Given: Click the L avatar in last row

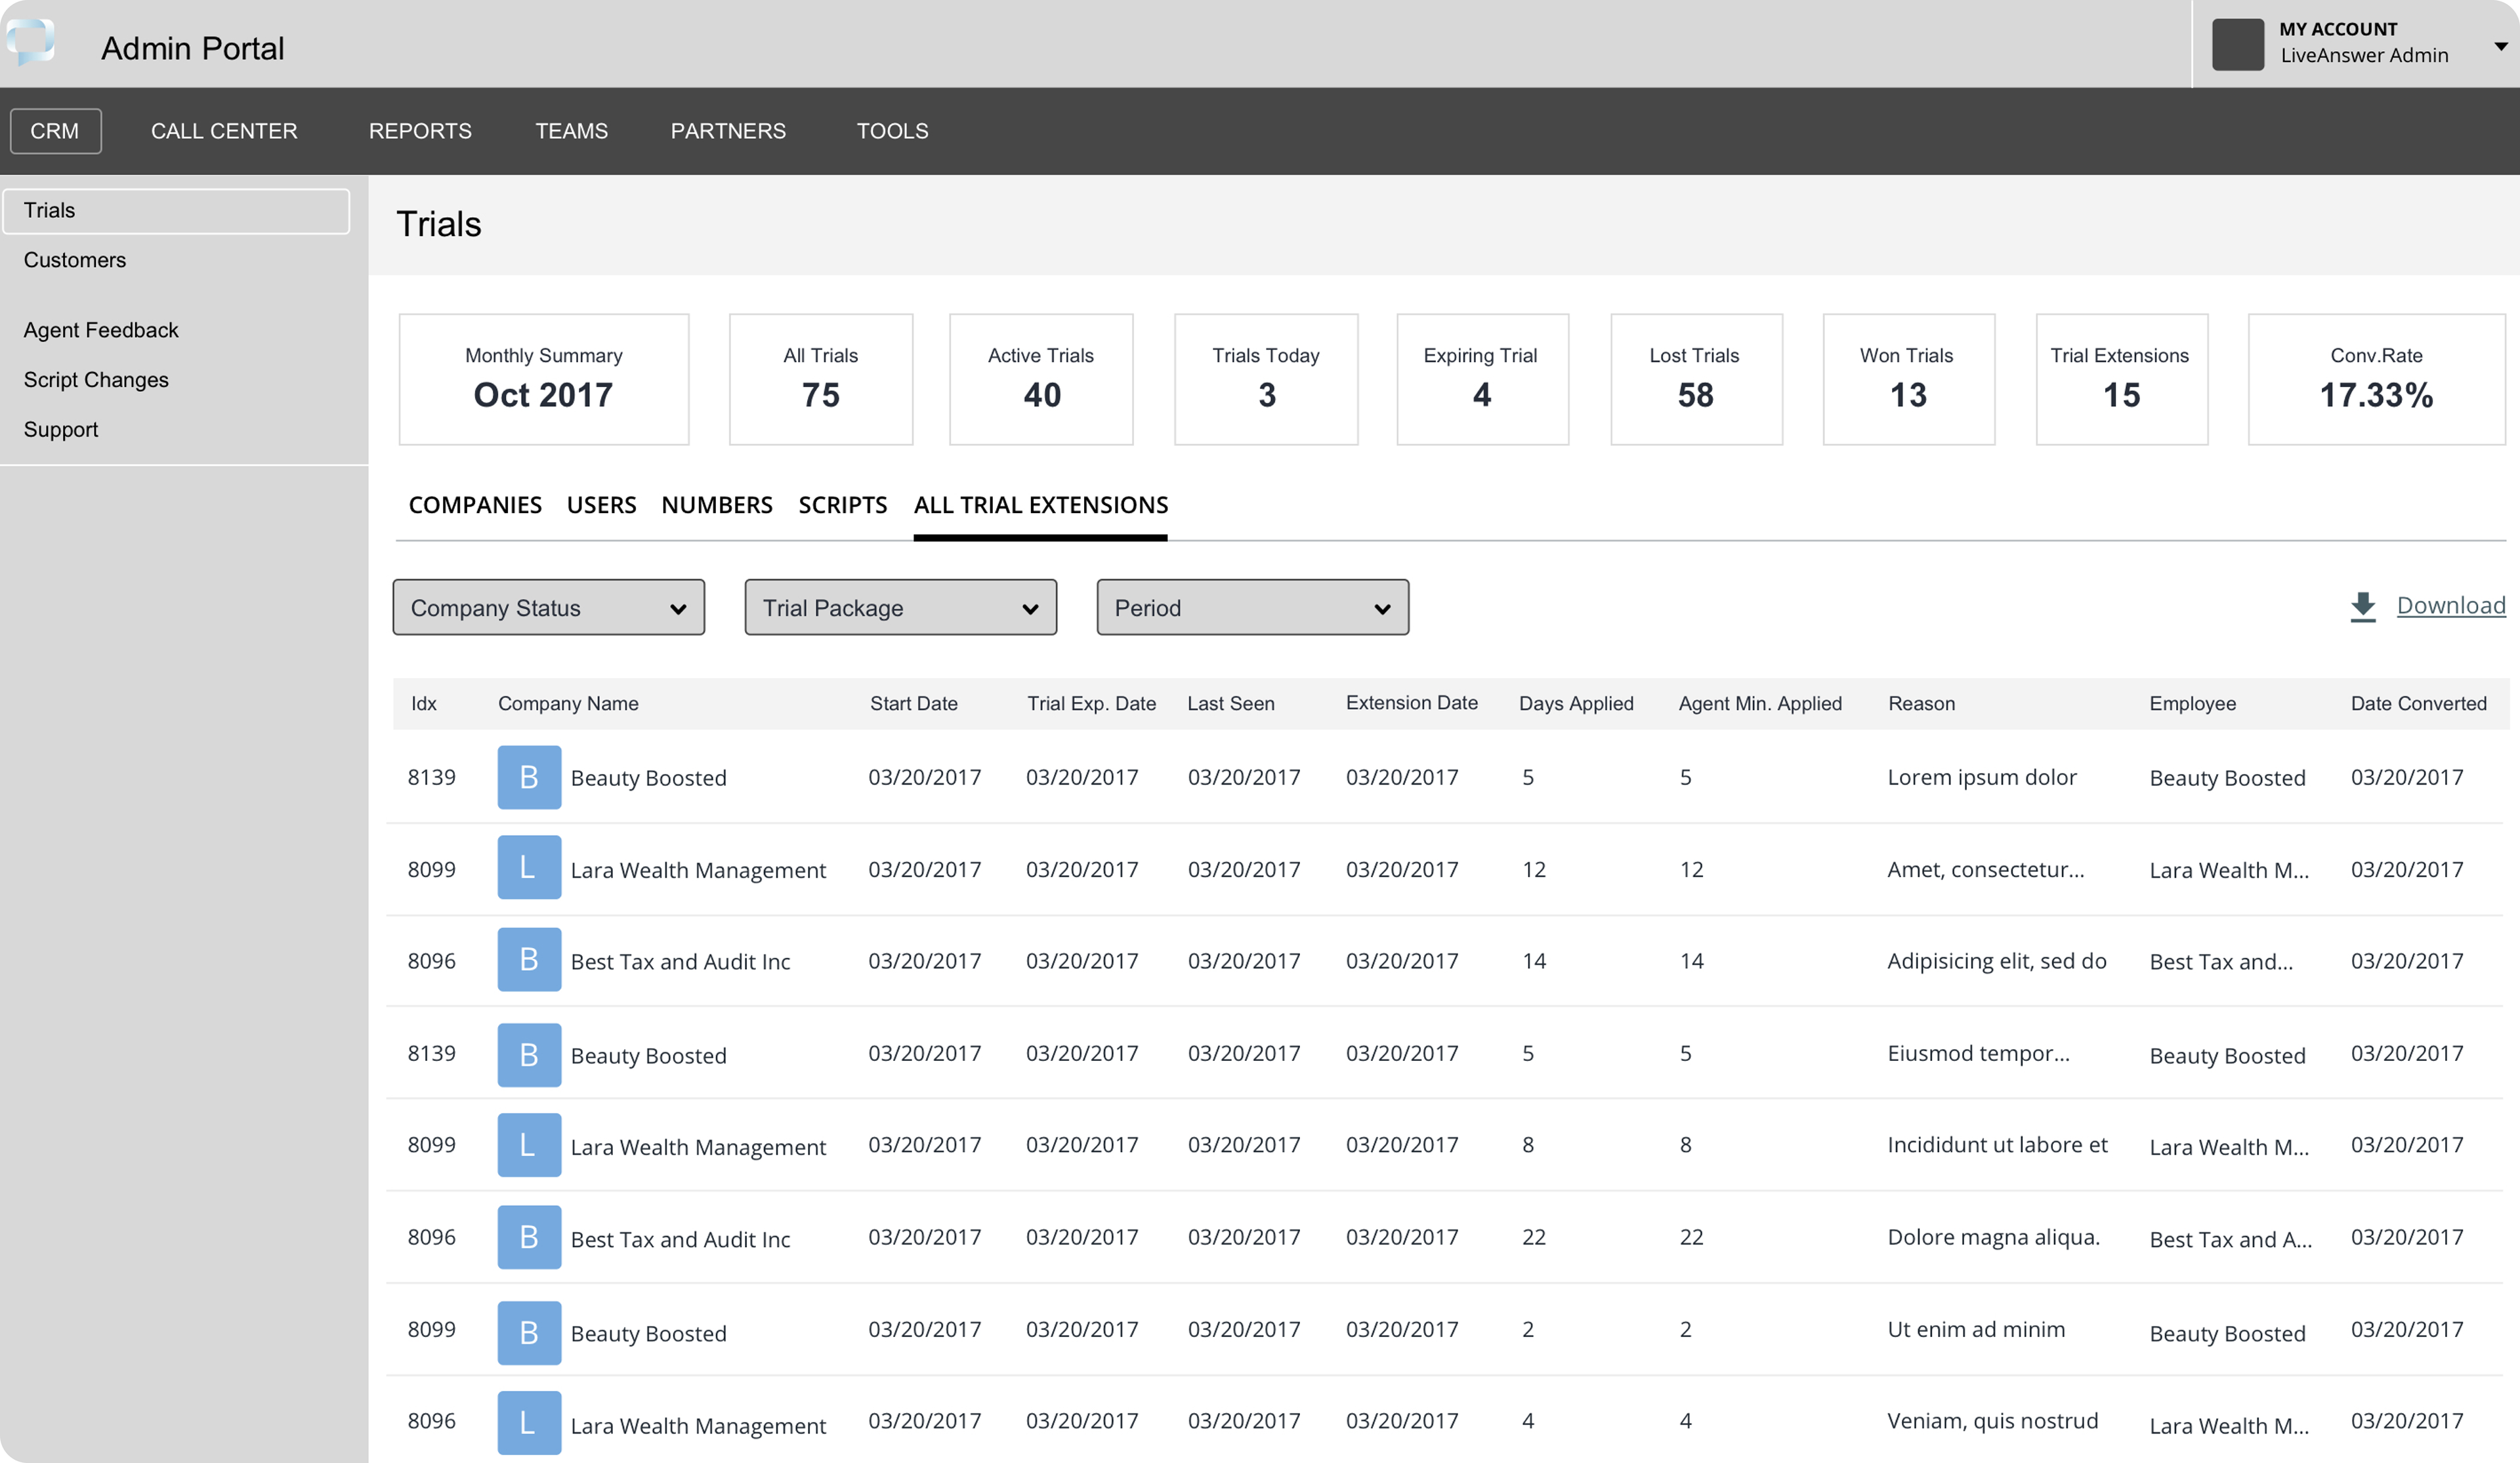Looking at the screenshot, I should coord(529,1422).
